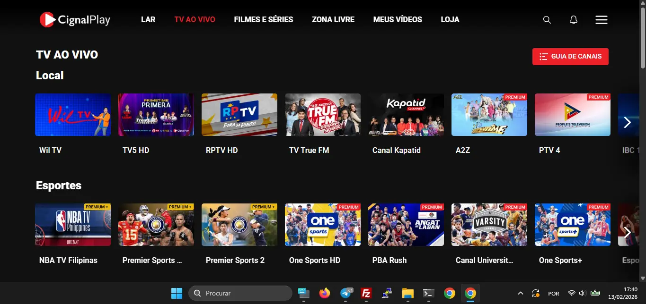Screen dimensions: 646x304
Task: Open ZONA LIVRE section
Action: click(333, 20)
